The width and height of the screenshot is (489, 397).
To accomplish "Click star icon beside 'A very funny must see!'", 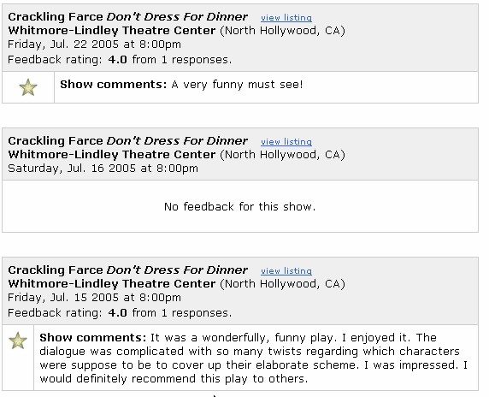I will click(28, 87).
